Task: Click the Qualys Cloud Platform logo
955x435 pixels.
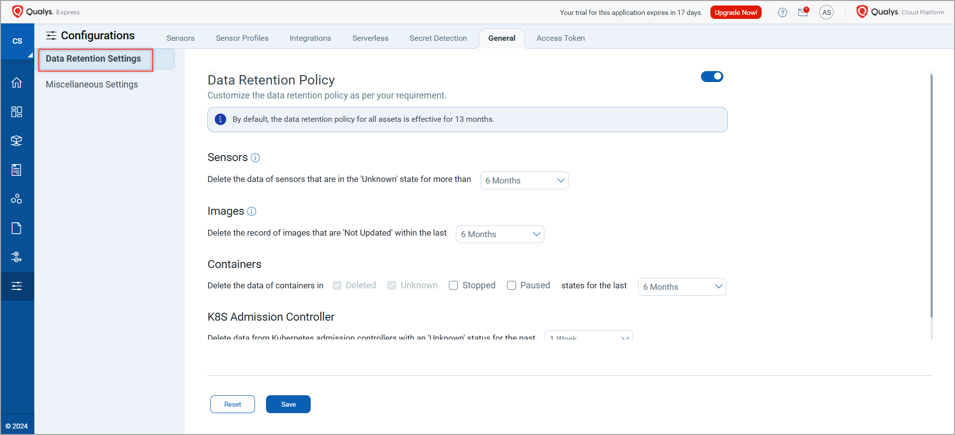Action: click(900, 12)
